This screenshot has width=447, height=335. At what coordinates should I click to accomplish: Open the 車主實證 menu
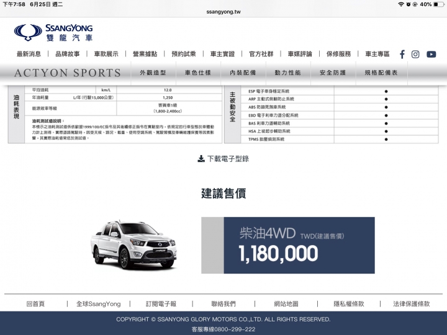[222, 54]
